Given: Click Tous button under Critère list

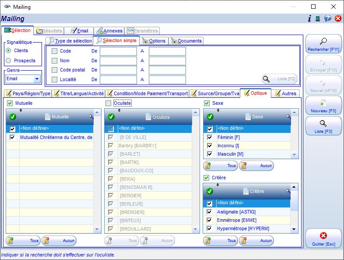Looking at the screenshot, I should [221, 241].
